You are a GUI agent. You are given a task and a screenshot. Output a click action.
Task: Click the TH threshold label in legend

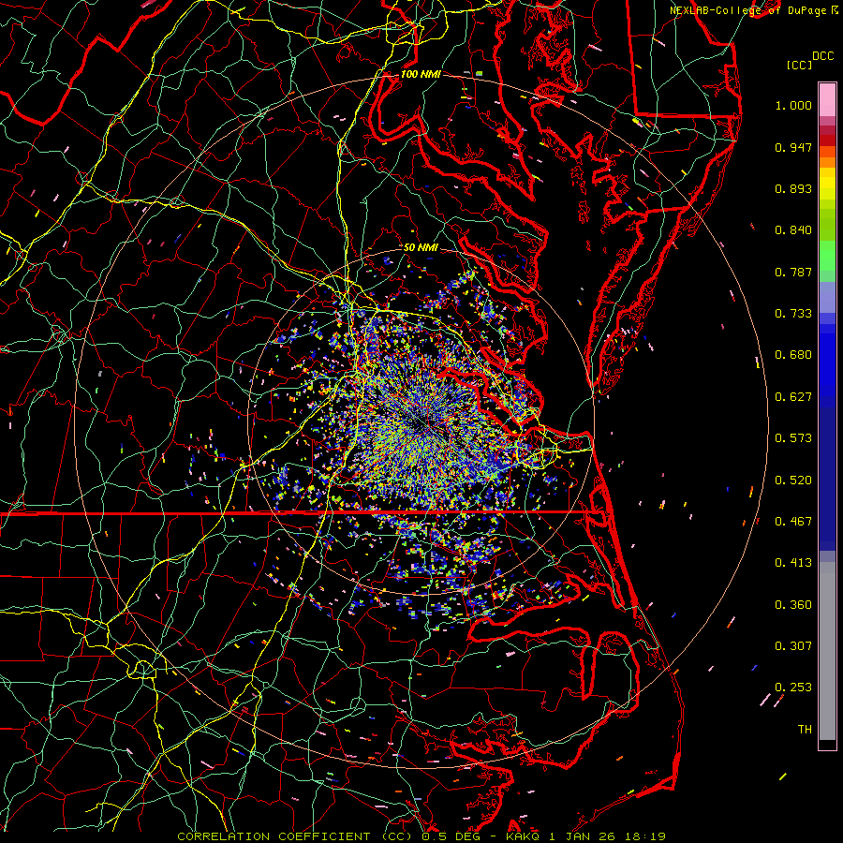point(805,730)
